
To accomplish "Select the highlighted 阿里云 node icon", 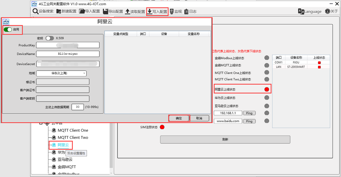I will click(54, 145).
